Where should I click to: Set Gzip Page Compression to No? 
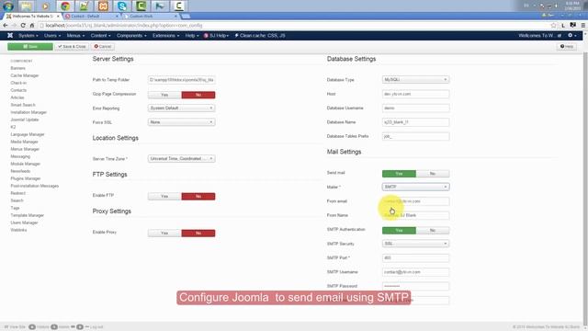tap(198, 95)
